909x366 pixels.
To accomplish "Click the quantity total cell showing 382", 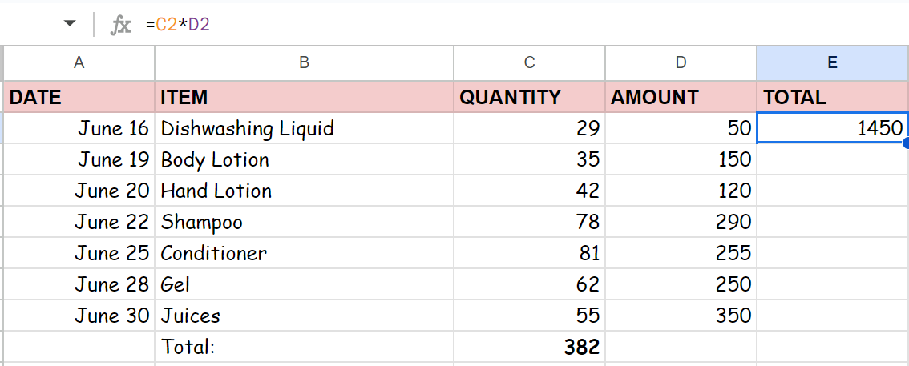I will [529, 347].
